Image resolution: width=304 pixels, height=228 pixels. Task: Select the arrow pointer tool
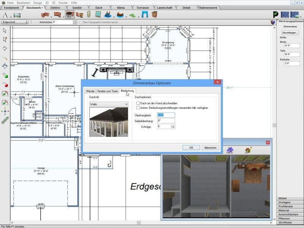pos(5,30)
